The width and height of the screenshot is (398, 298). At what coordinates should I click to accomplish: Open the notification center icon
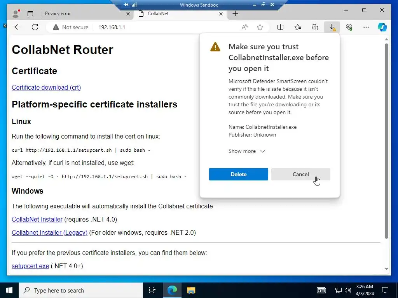pos(385,290)
